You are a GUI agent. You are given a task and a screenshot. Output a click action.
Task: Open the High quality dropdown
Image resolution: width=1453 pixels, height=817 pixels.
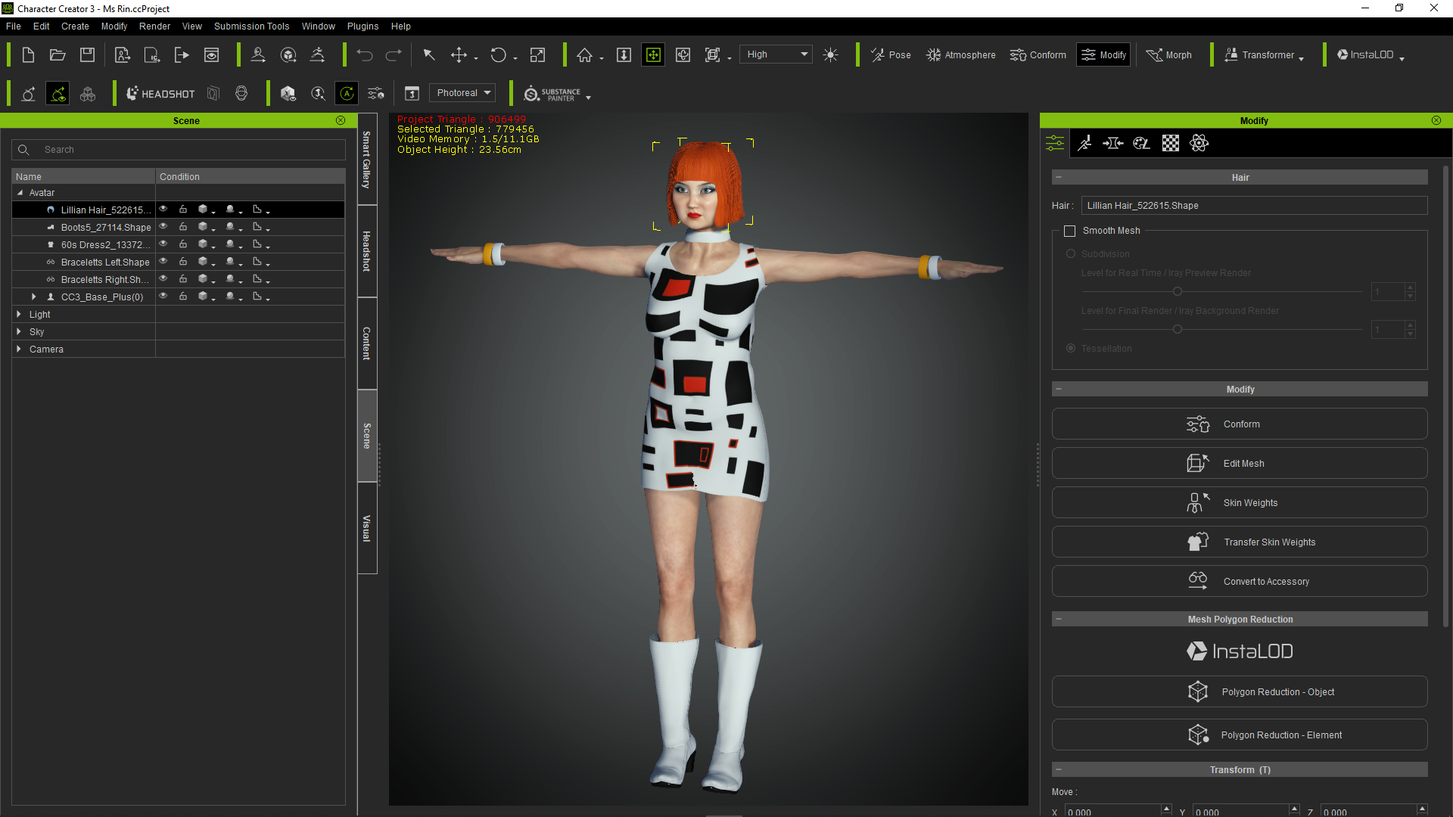click(776, 54)
